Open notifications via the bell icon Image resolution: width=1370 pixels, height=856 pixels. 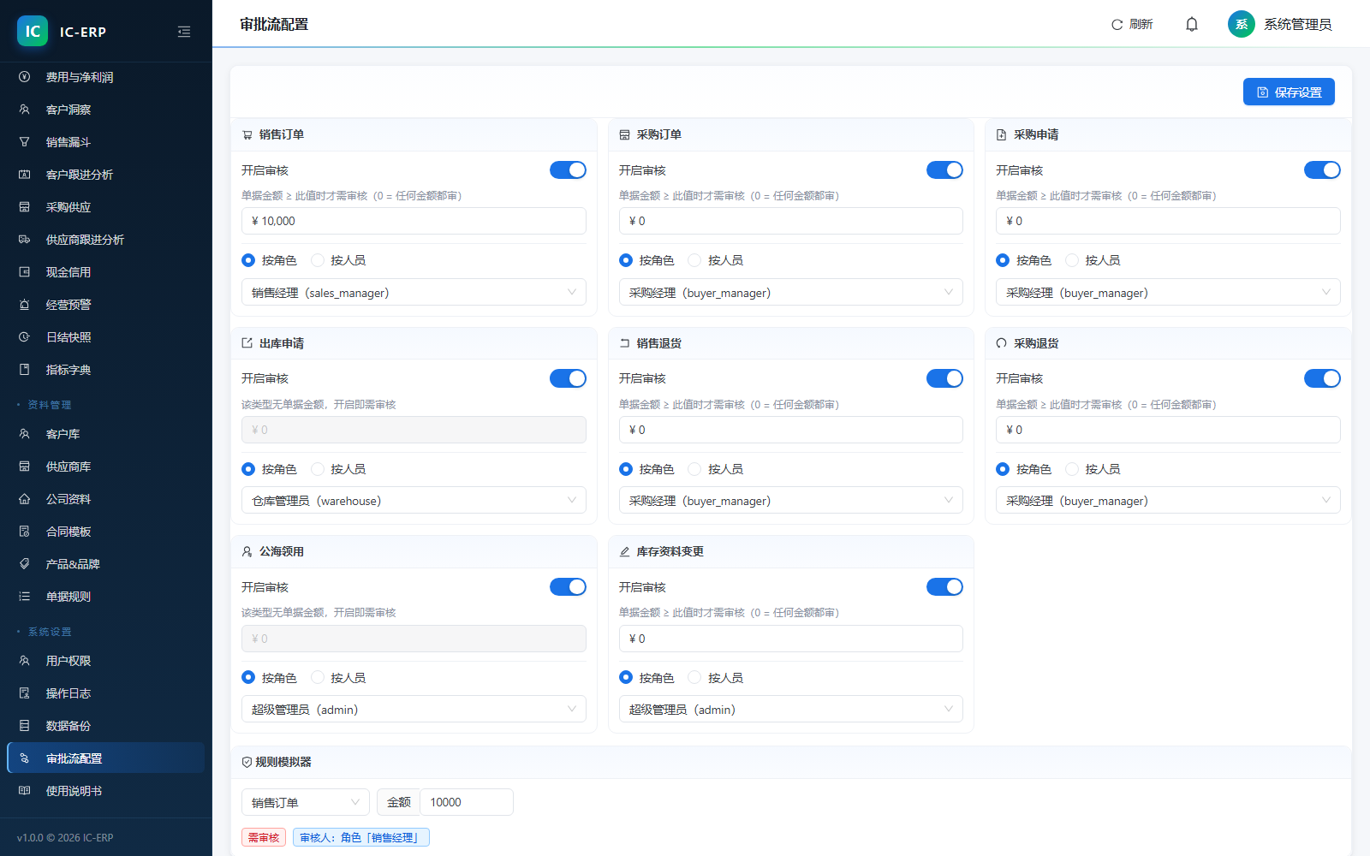click(1192, 24)
